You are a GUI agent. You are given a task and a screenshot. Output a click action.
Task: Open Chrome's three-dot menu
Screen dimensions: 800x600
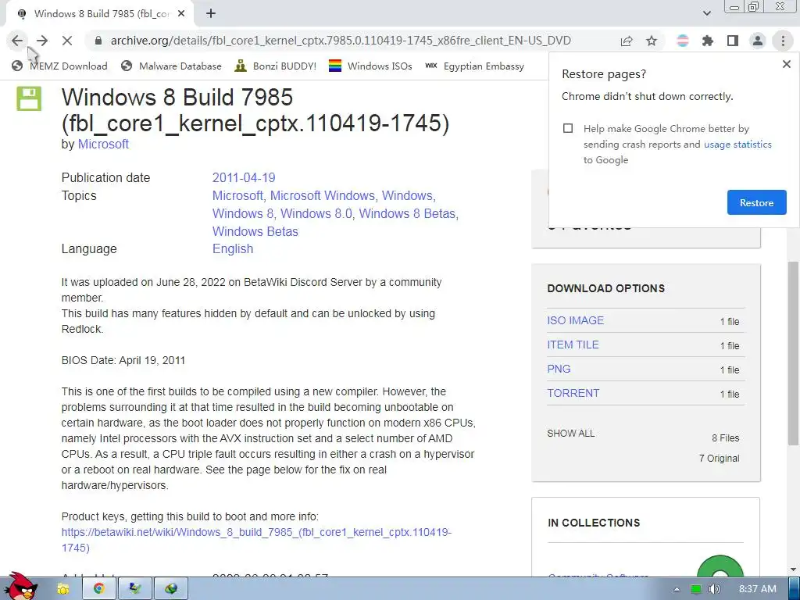click(x=783, y=41)
